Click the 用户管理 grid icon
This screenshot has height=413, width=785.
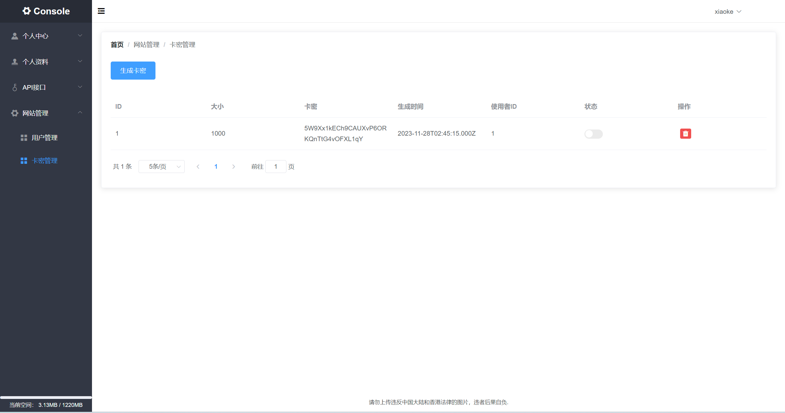pos(24,138)
